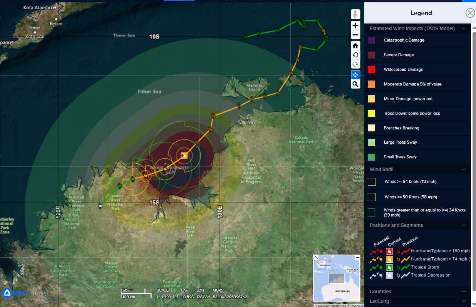Reset map to home extent
The image size is (476, 307).
point(355,45)
